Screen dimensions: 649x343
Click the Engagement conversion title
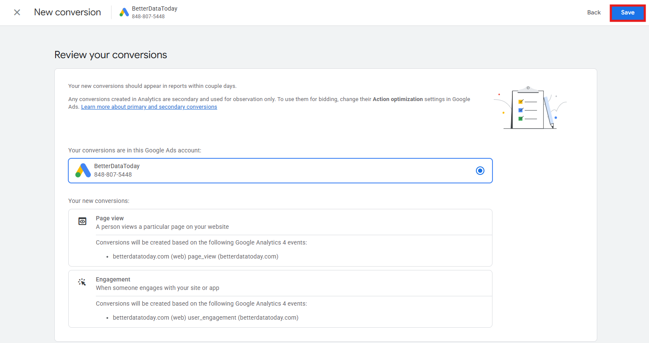113,279
